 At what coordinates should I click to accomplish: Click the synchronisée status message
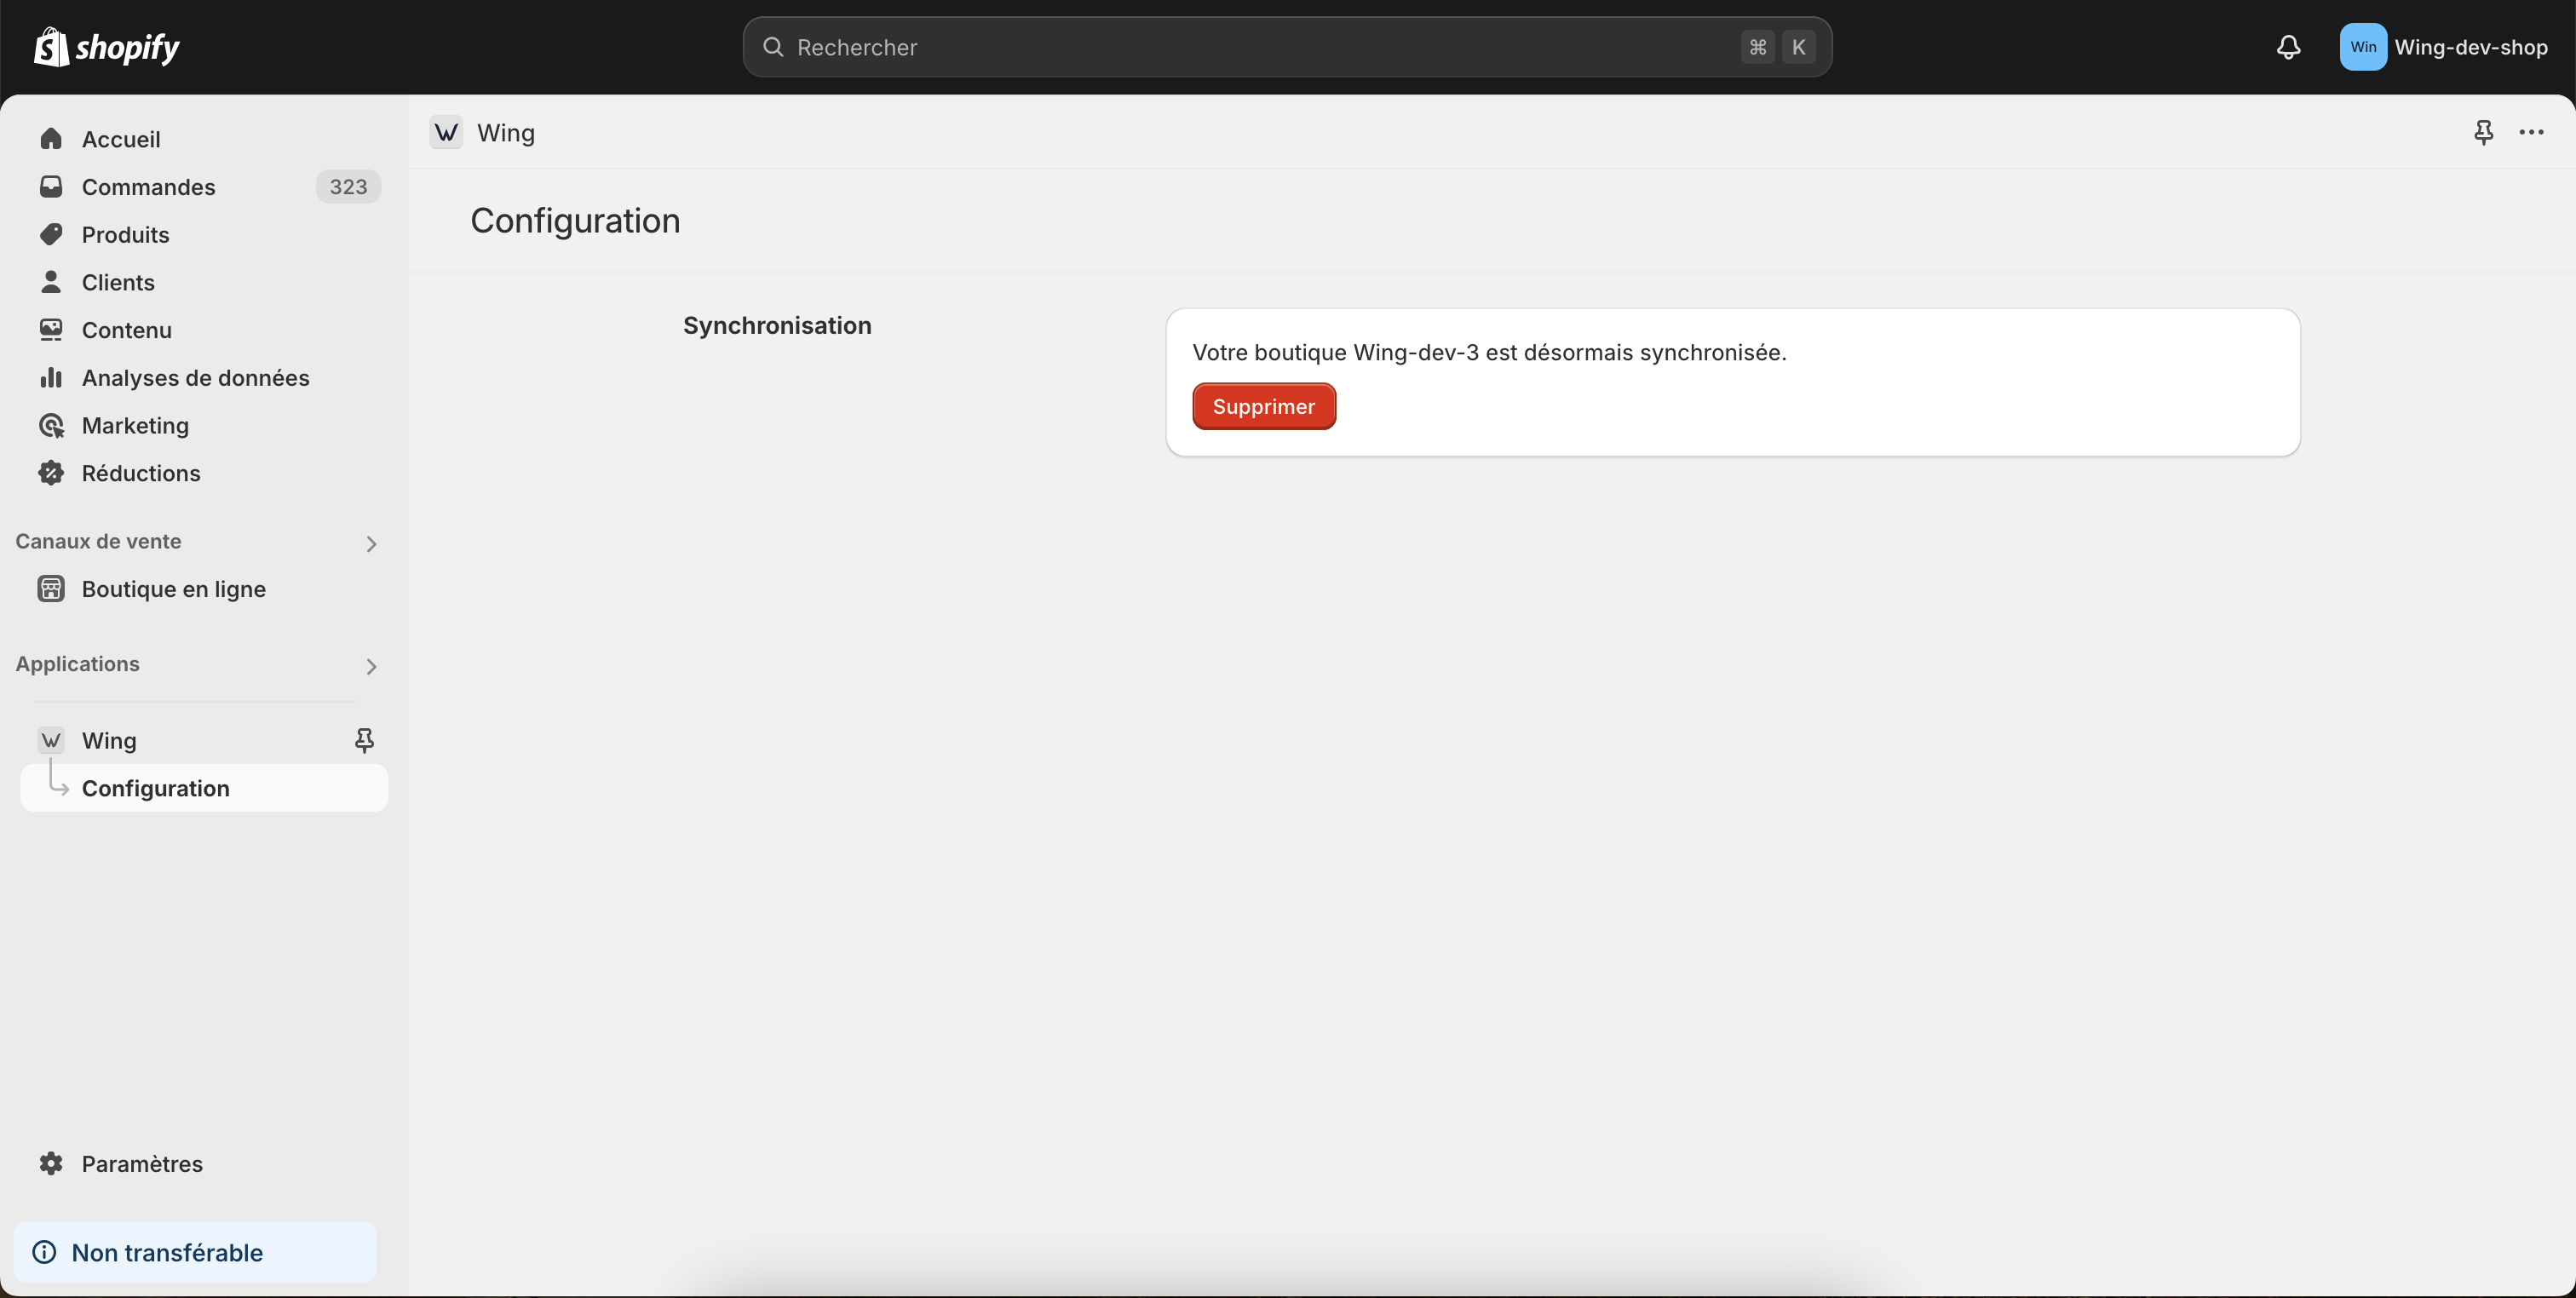pyautogui.click(x=1489, y=352)
